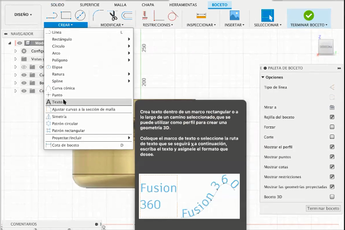Viewport: 345px width, 230px height.
Task: Toggle Mostrar puntos checkbox
Action: pyautogui.click(x=332, y=157)
